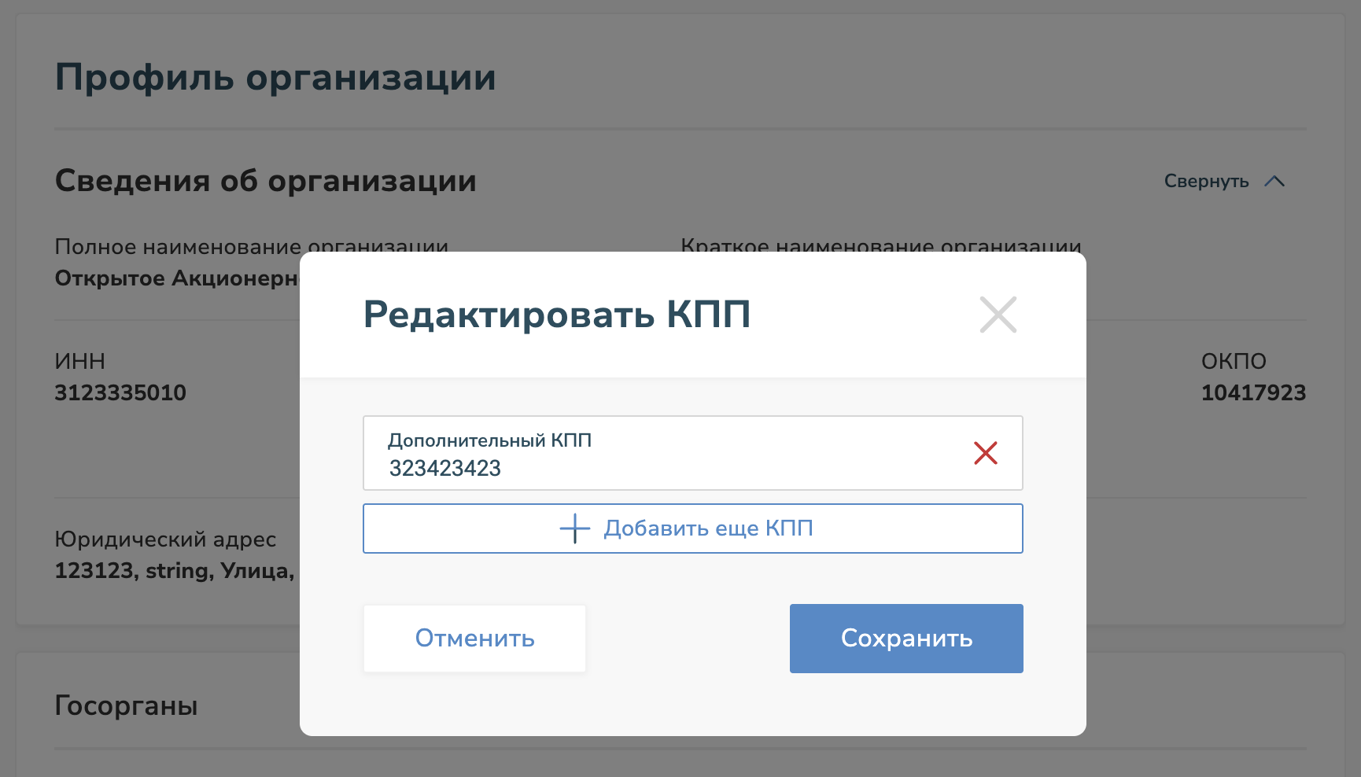Cancel editing with Отменить button

tap(474, 639)
